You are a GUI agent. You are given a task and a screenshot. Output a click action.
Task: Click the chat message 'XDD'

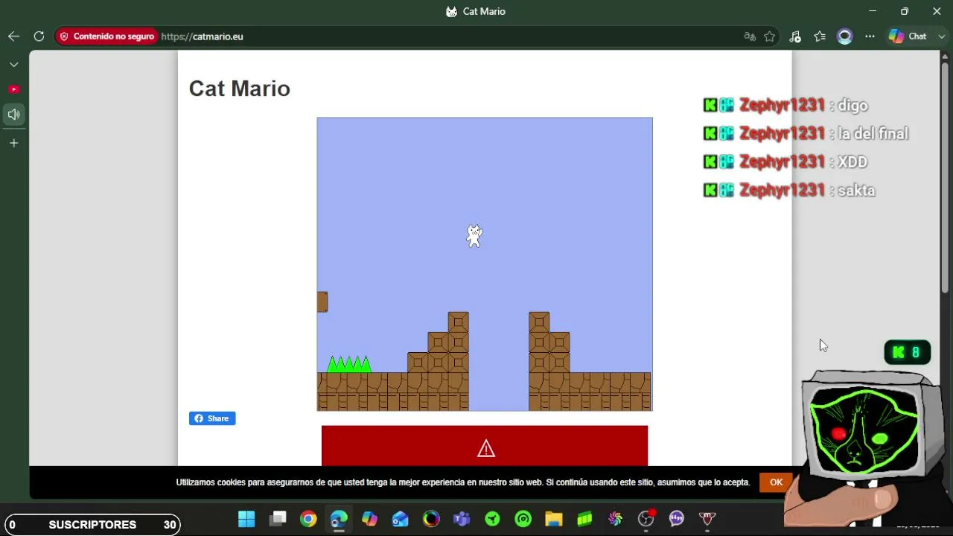(785, 162)
